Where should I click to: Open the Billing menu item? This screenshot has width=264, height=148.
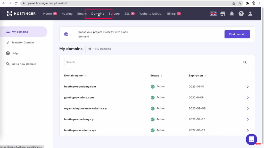(x=171, y=14)
